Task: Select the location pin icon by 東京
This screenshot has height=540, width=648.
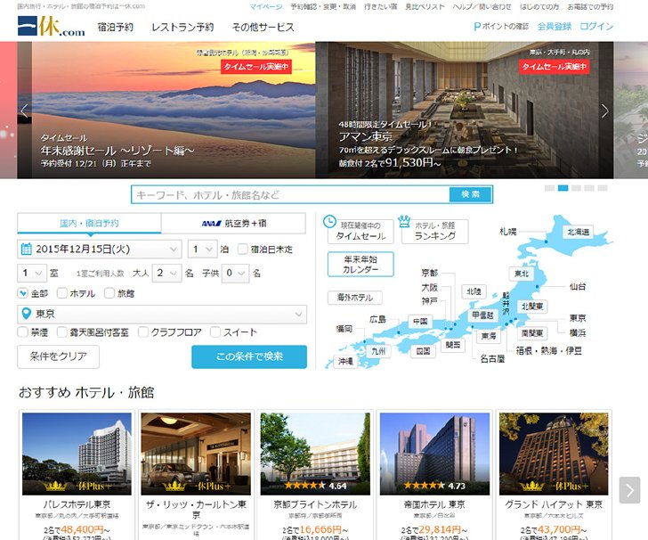Action: coord(26,314)
